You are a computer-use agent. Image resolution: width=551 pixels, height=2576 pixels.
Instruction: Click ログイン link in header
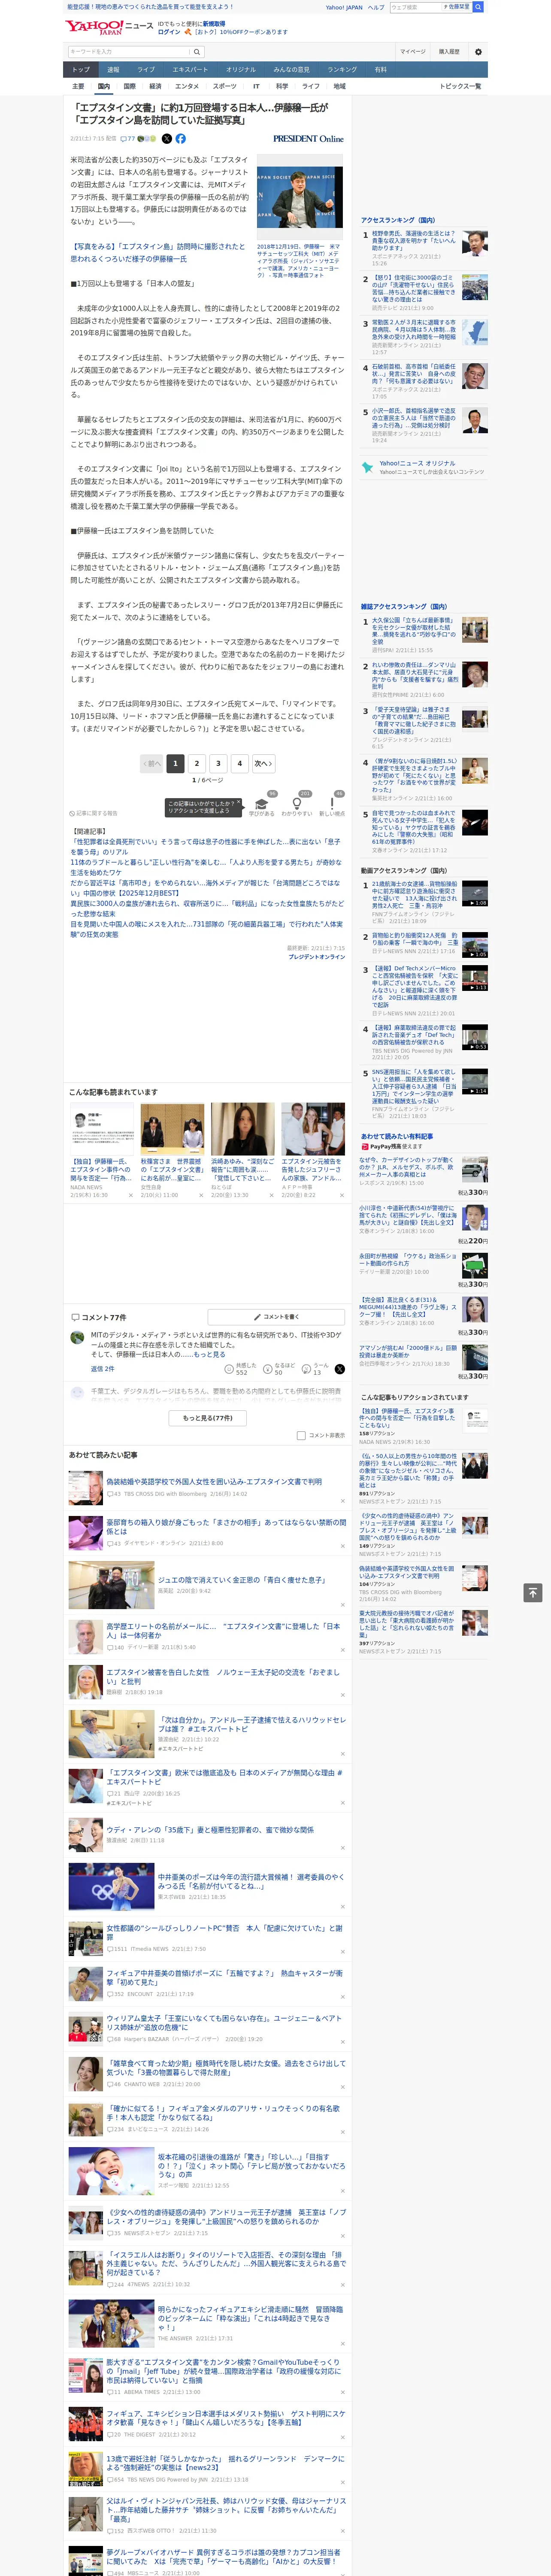169,32
